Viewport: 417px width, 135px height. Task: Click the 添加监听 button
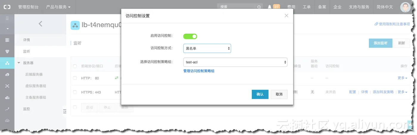(x=380, y=43)
